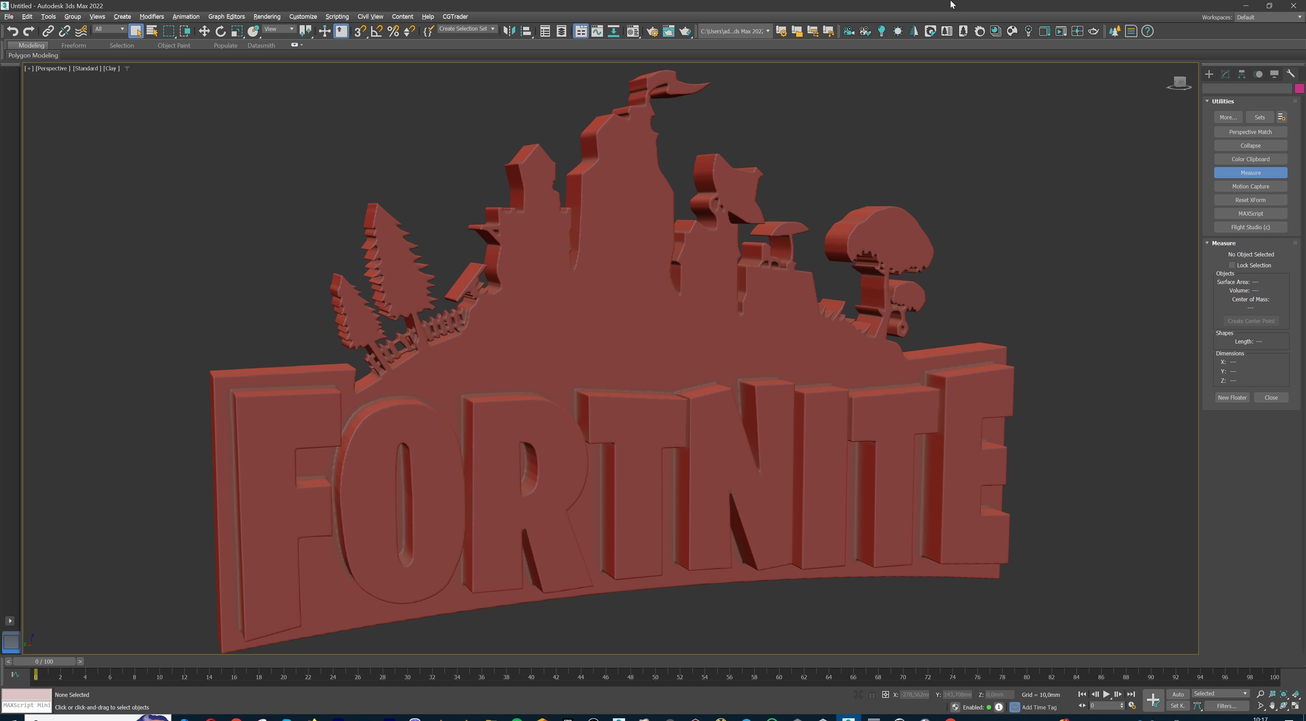
Task: Toggle the Scene Explorer icon
Action: (x=545, y=31)
